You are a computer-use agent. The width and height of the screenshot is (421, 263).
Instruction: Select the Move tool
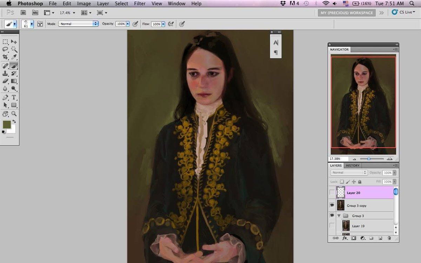(x=14, y=42)
